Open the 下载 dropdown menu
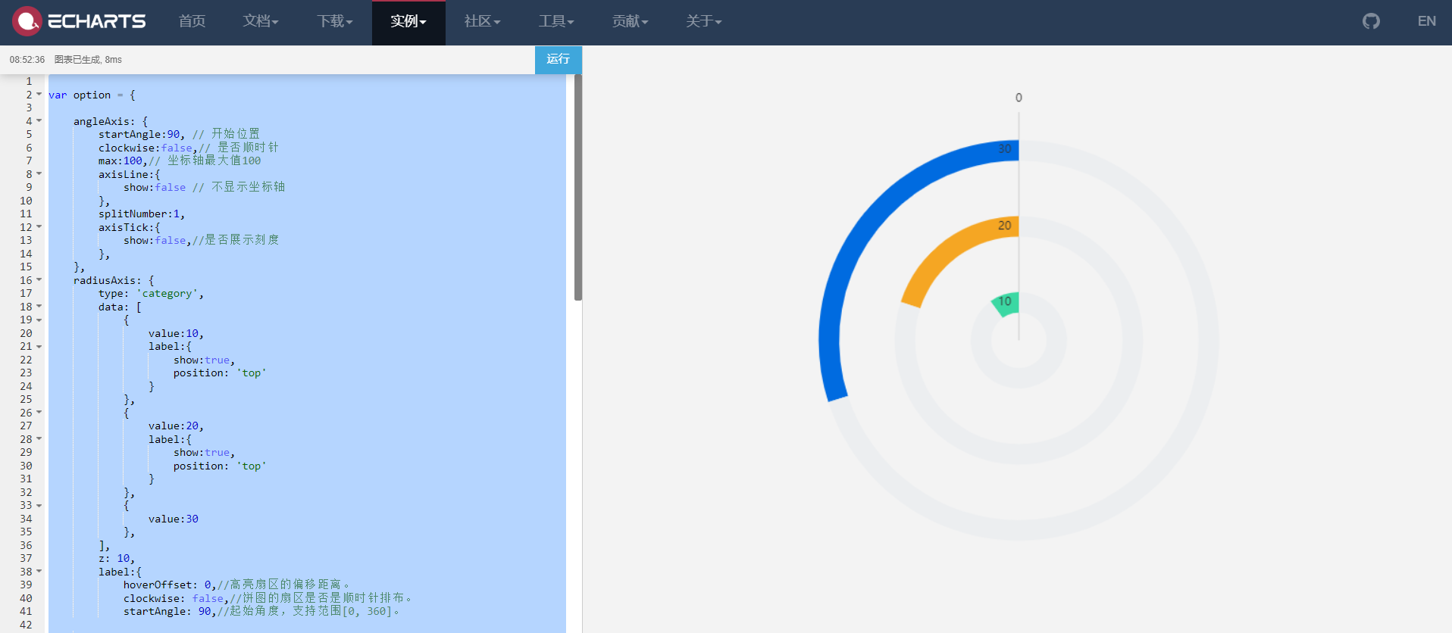1452x633 pixels. (x=334, y=21)
